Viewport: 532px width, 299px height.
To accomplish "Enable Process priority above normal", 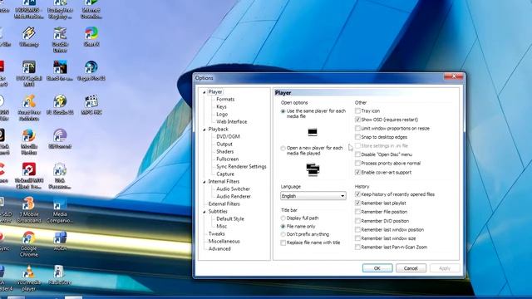I will tap(357, 164).
